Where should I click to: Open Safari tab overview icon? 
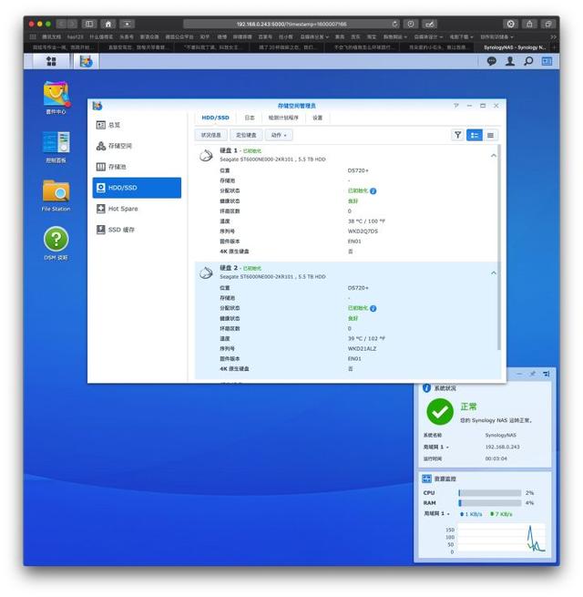pyautogui.click(x=548, y=24)
